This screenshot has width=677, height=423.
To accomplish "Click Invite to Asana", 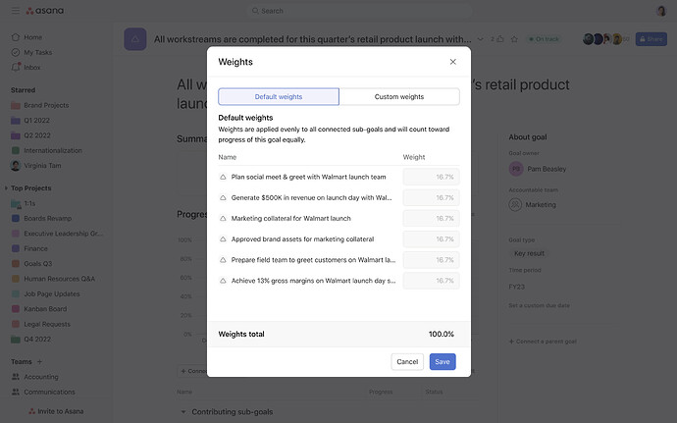I will tap(56, 411).
